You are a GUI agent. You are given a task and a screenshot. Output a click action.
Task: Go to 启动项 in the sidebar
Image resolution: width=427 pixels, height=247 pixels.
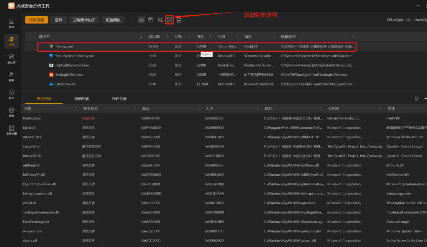11,59
